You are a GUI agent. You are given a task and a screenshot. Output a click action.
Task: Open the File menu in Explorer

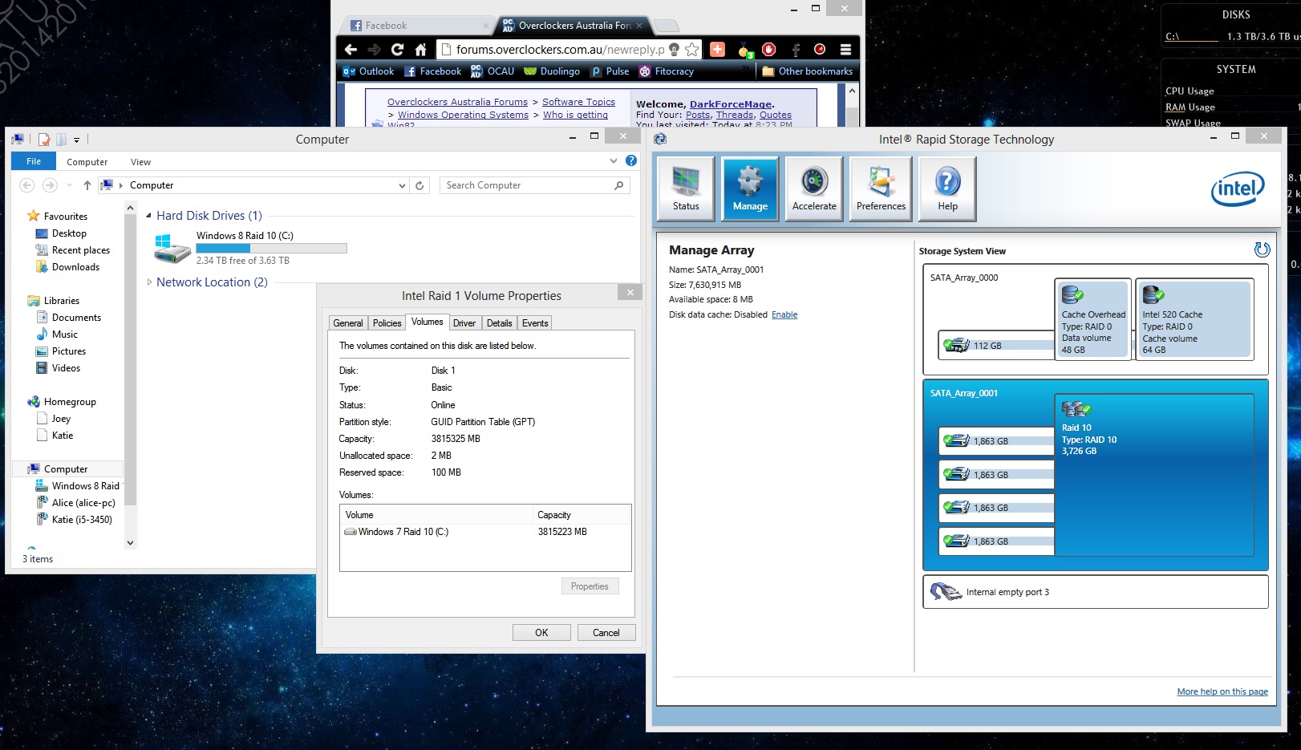point(34,161)
